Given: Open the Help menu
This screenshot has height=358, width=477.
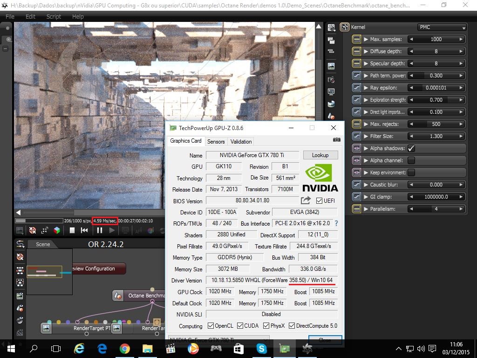Looking at the screenshot, I should tap(78, 16).
